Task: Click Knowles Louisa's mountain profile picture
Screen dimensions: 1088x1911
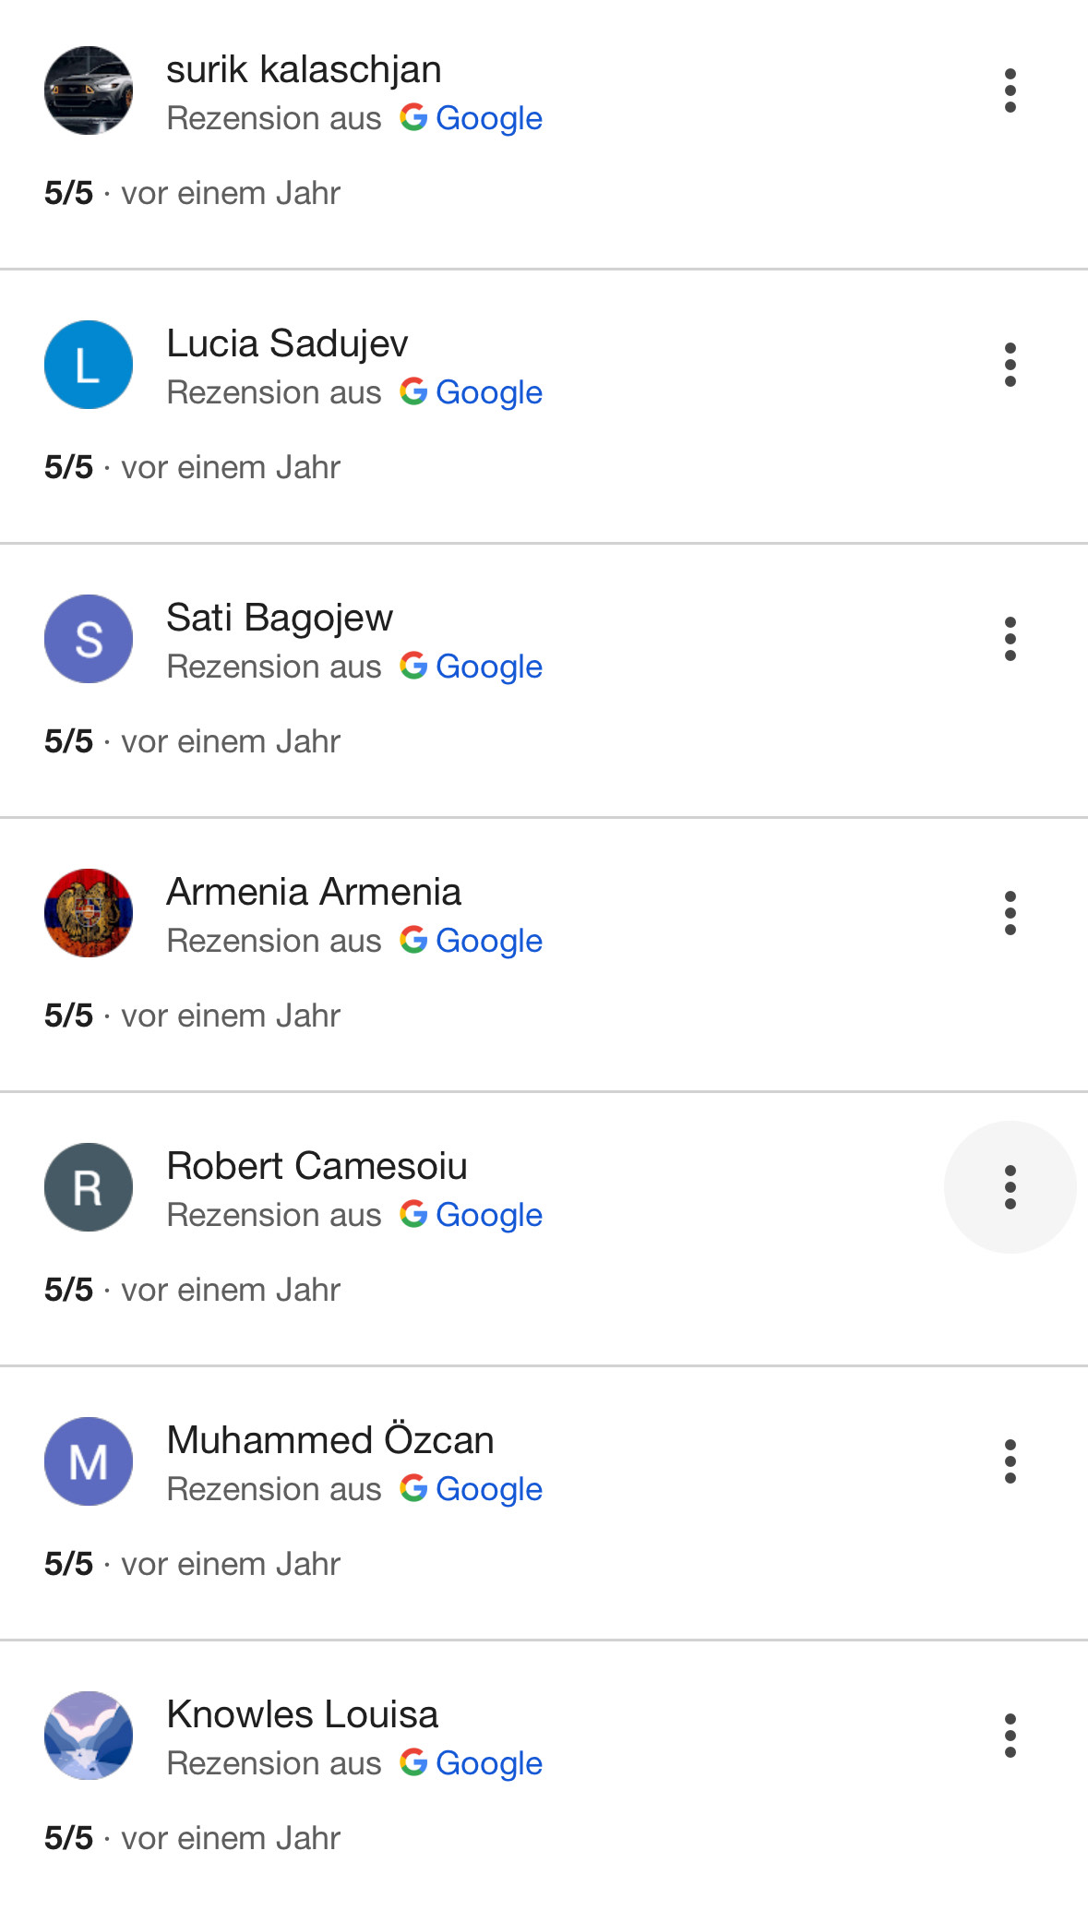Action: (x=89, y=1736)
